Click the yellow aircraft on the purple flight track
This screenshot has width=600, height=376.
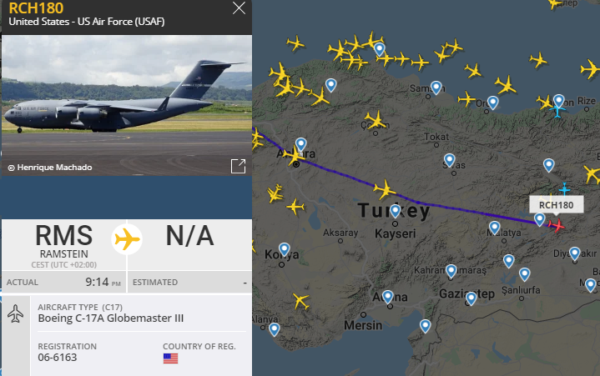click(x=384, y=189)
